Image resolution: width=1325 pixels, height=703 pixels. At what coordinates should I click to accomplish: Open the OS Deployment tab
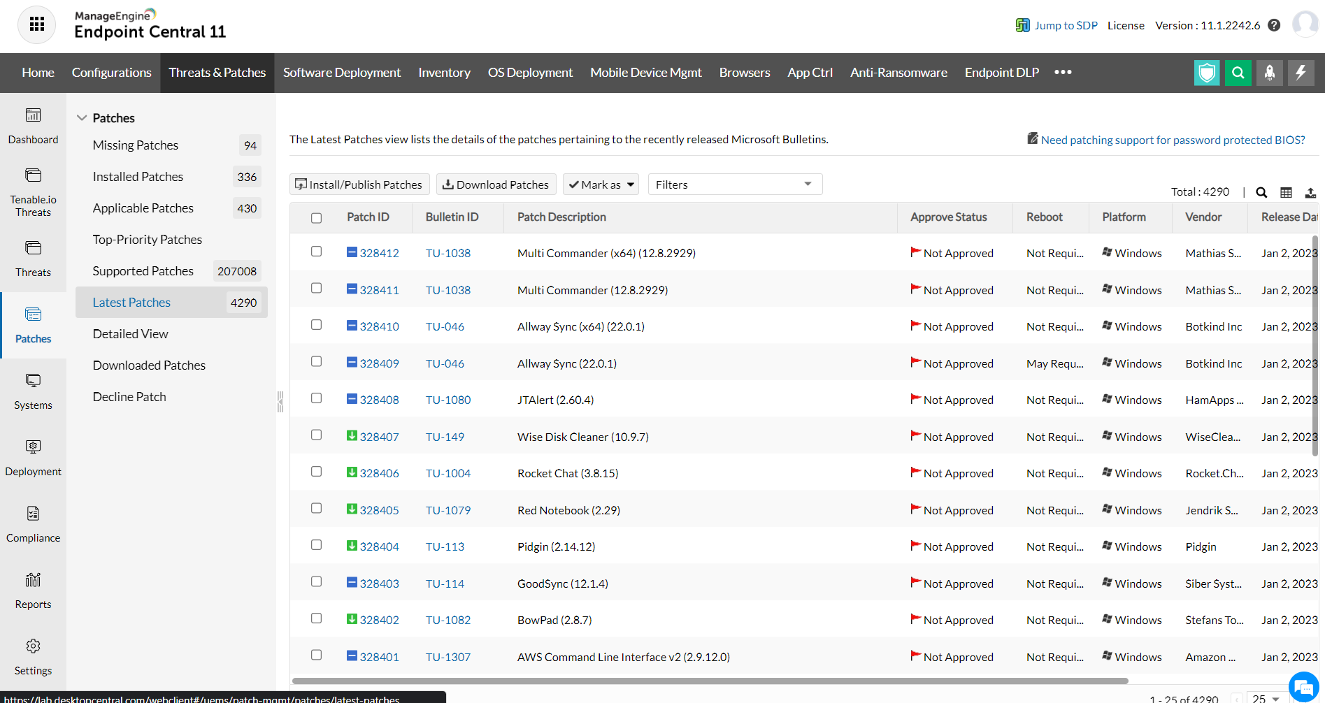(530, 73)
